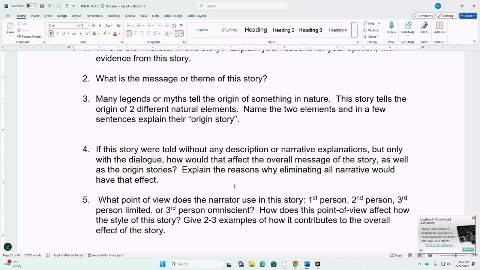Decrease font size with Shrink Font icon

[100, 25]
